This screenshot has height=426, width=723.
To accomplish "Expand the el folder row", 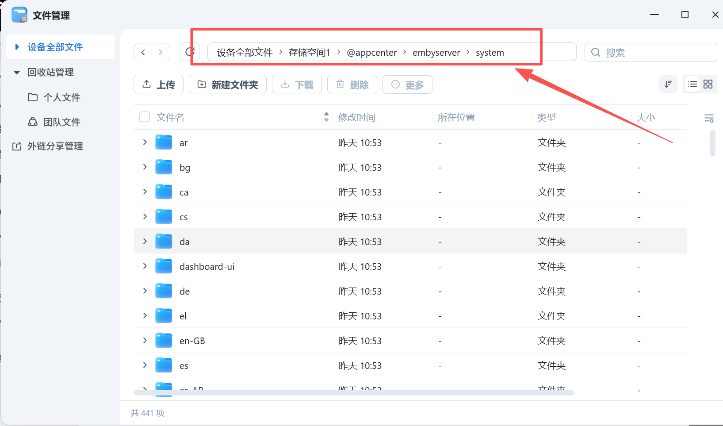I will click(145, 315).
